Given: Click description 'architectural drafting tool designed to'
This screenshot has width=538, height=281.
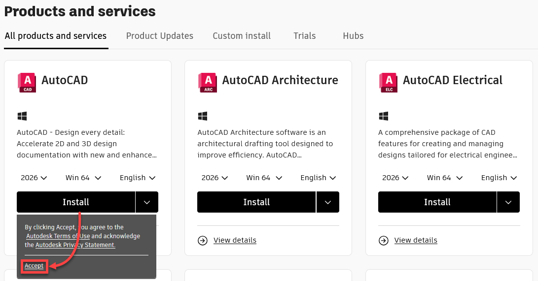Looking at the screenshot, I should click(x=265, y=144).
